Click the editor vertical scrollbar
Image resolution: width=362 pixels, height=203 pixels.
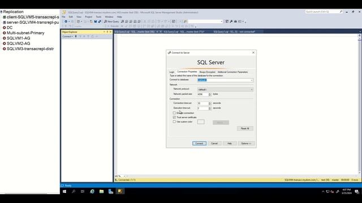coord(360,106)
